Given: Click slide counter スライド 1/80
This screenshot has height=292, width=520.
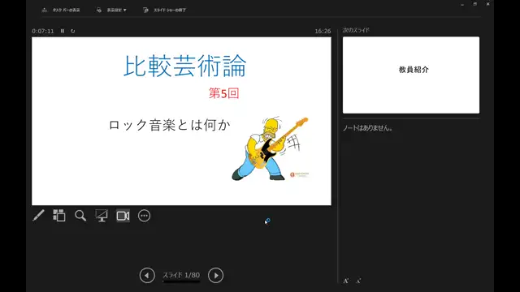Looking at the screenshot, I should click(181, 275).
